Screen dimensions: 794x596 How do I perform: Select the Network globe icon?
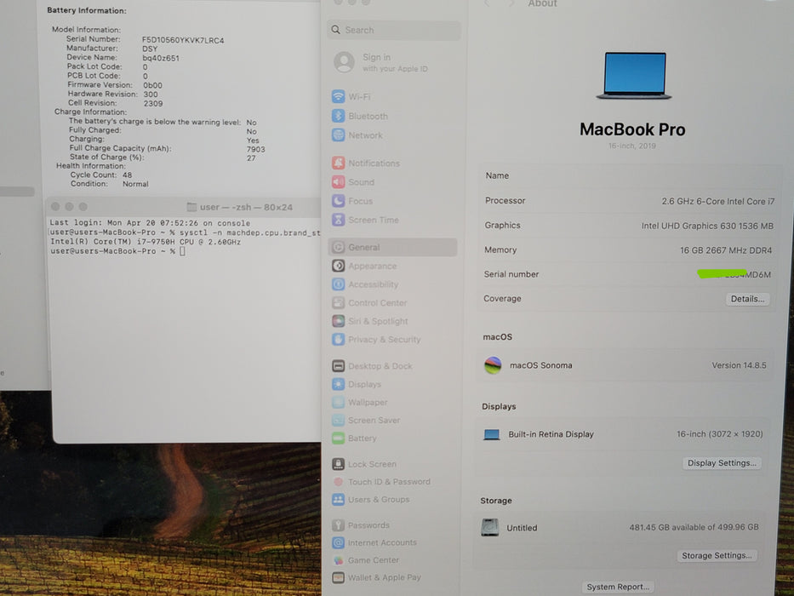click(x=338, y=135)
